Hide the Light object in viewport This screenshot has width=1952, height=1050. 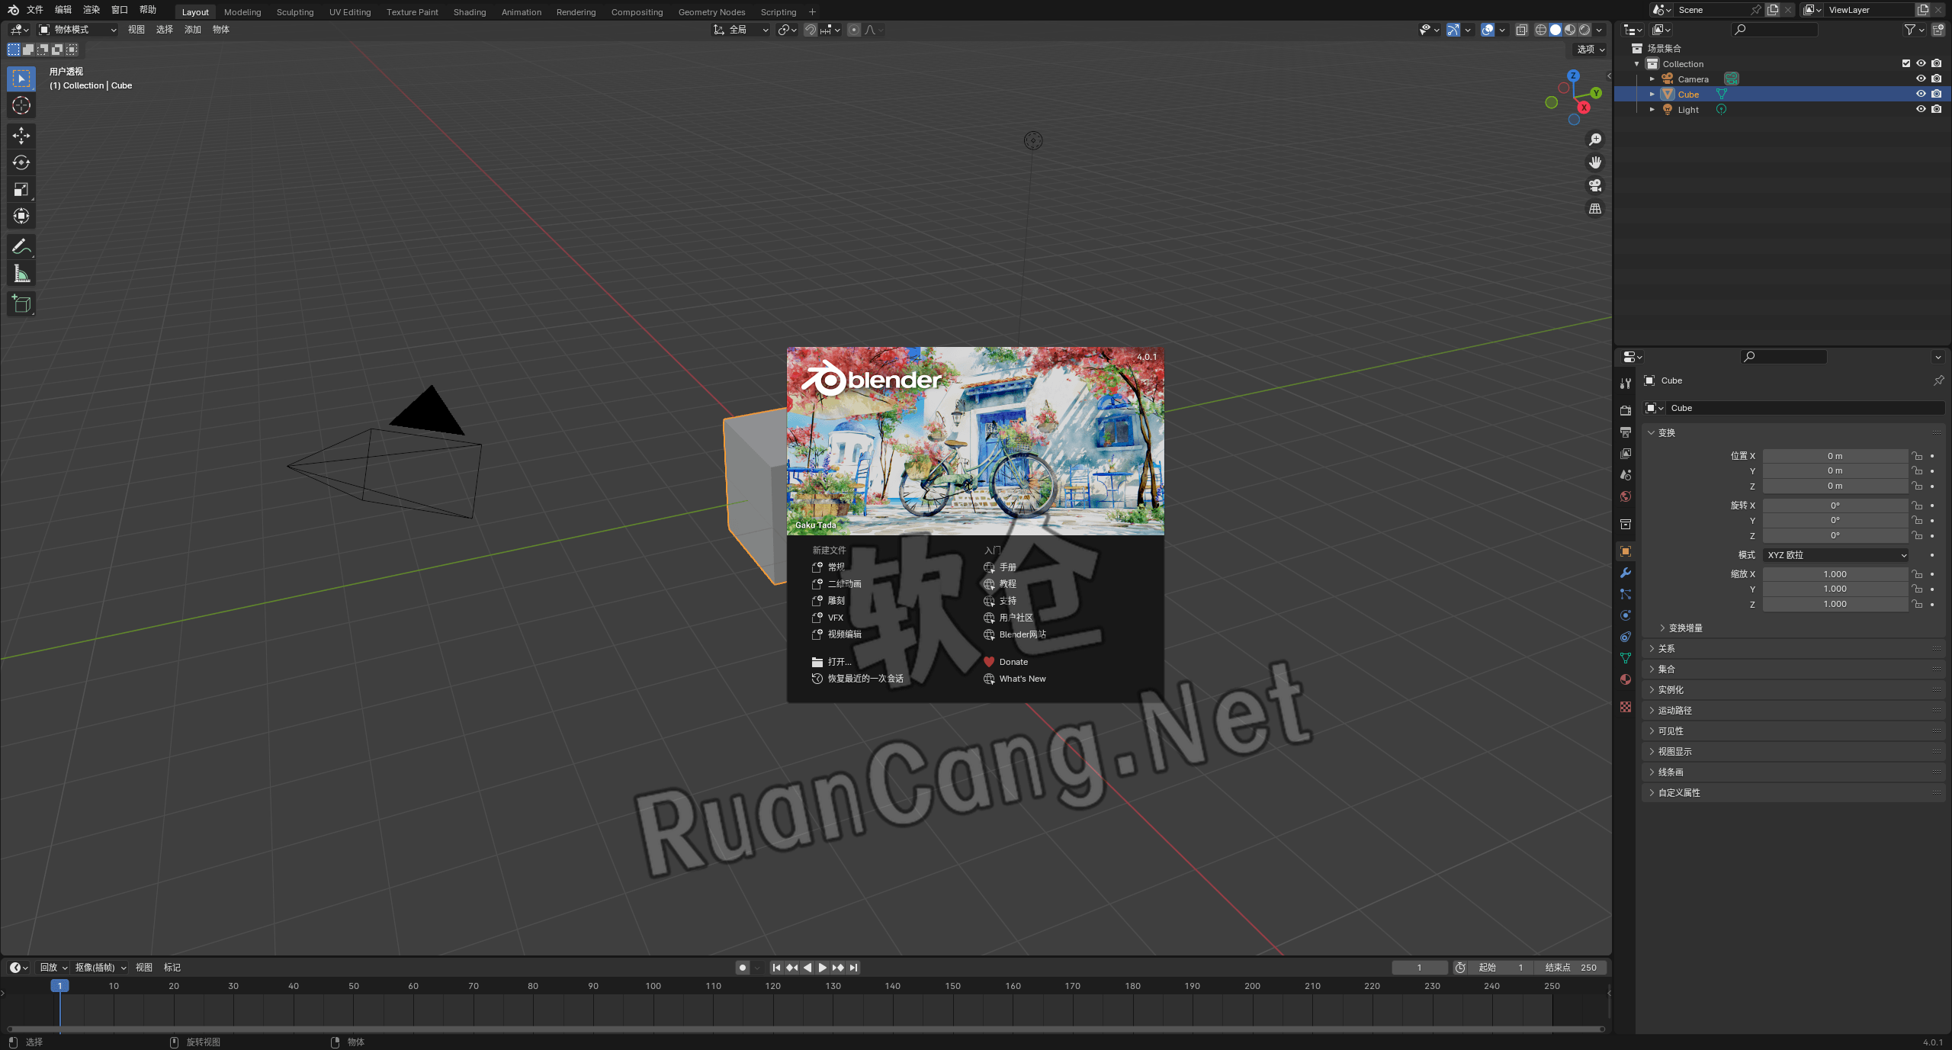(1921, 109)
